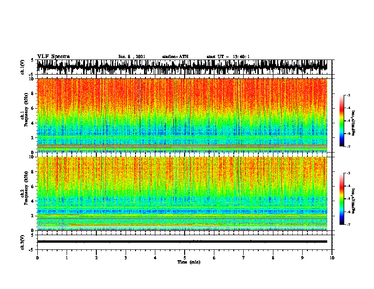Click time axis tick label "2"

tap(96, 258)
